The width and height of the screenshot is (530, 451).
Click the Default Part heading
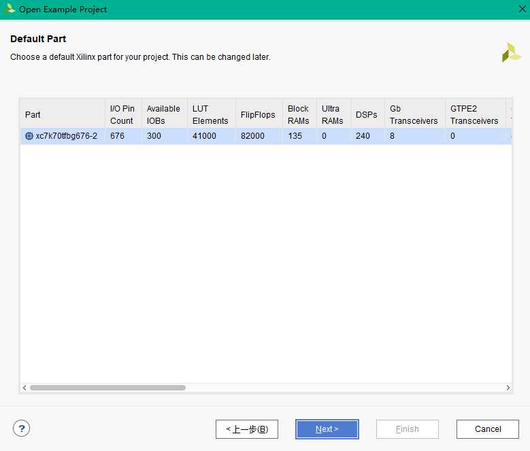click(x=38, y=39)
